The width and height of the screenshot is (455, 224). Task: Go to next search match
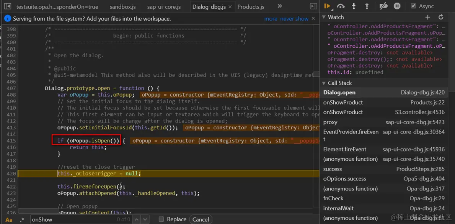(145, 219)
